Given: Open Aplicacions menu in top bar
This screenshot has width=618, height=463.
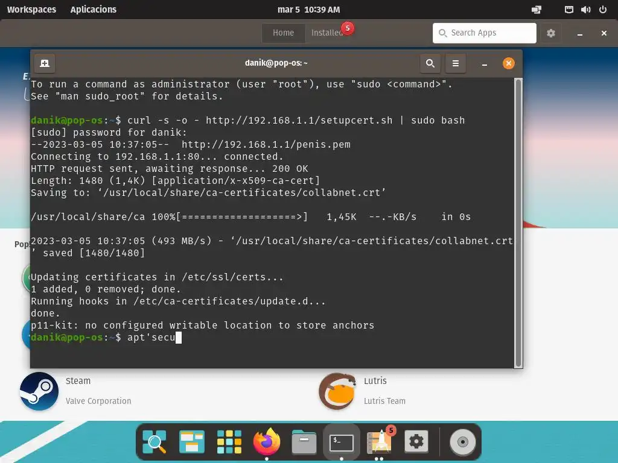Looking at the screenshot, I should (x=94, y=10).
